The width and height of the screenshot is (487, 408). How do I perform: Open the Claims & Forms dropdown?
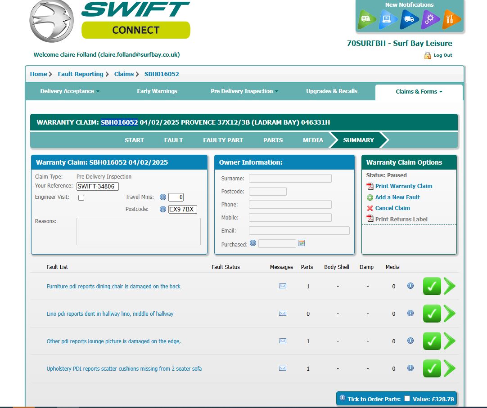(x=419, y=92)
